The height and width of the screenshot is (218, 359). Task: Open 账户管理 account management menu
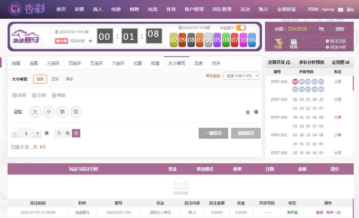point(194,9)
